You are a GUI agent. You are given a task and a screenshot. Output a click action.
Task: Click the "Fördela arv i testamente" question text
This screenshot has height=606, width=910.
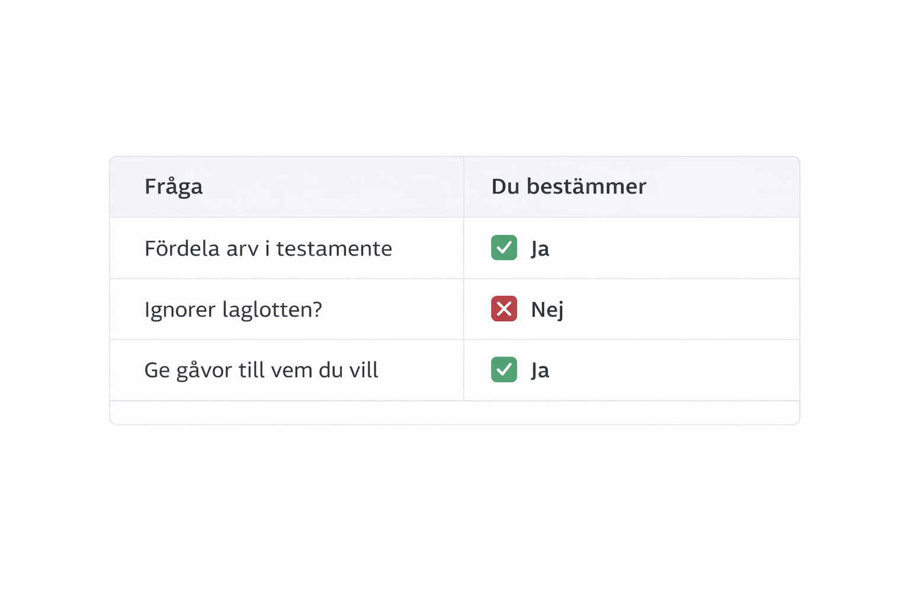click(268, 249)
